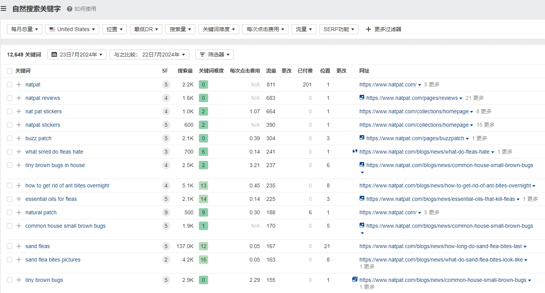Click SF badge 2 for sand flea bites pictures

tap(166, 260)
